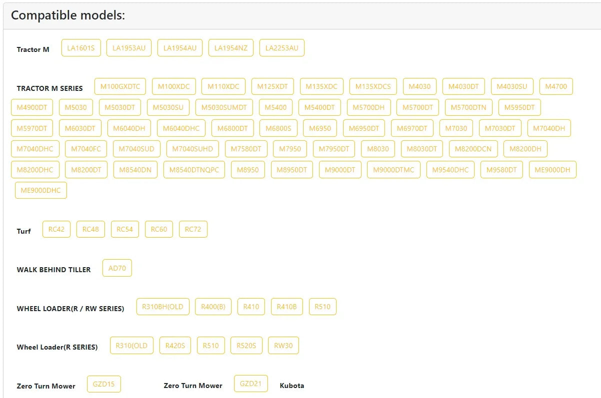Open the M4900DT model
The width and height of the screenshot is (601, 398).
coord(32,107)
